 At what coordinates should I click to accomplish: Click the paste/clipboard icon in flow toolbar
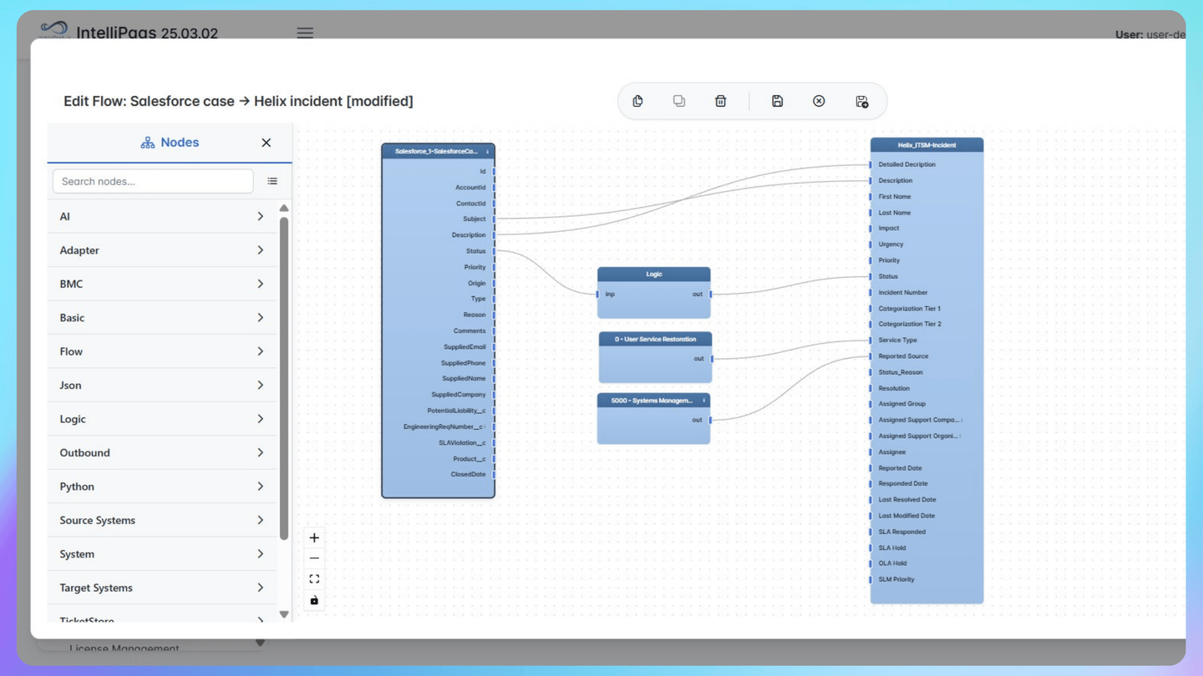pos(637,101)
